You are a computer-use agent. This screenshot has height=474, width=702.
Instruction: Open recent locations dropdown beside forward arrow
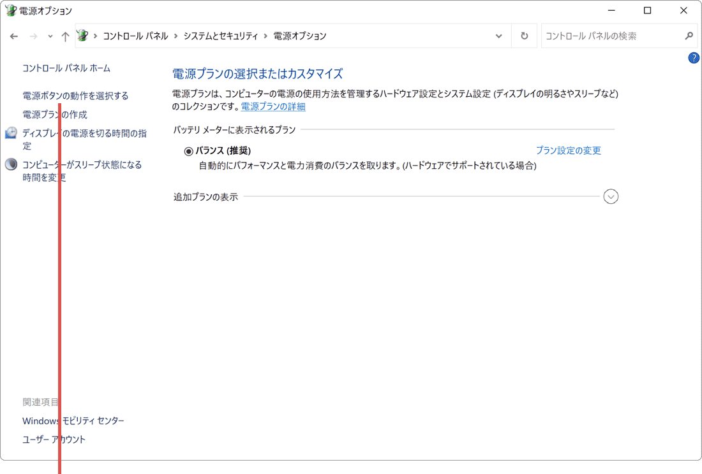(x=49, y=36)
